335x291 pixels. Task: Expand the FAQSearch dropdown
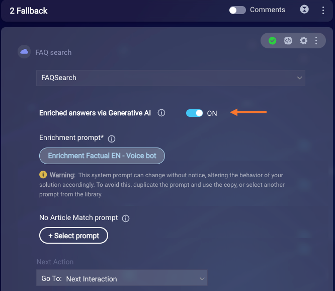(x=171, y=78)
